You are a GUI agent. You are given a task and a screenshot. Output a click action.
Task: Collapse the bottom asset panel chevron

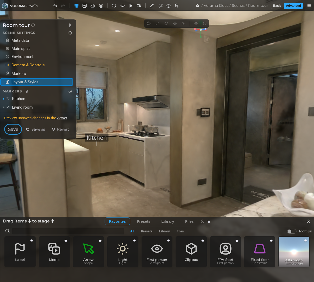tap(309, 221)
